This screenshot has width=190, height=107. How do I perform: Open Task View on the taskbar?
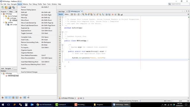[9, 105]
